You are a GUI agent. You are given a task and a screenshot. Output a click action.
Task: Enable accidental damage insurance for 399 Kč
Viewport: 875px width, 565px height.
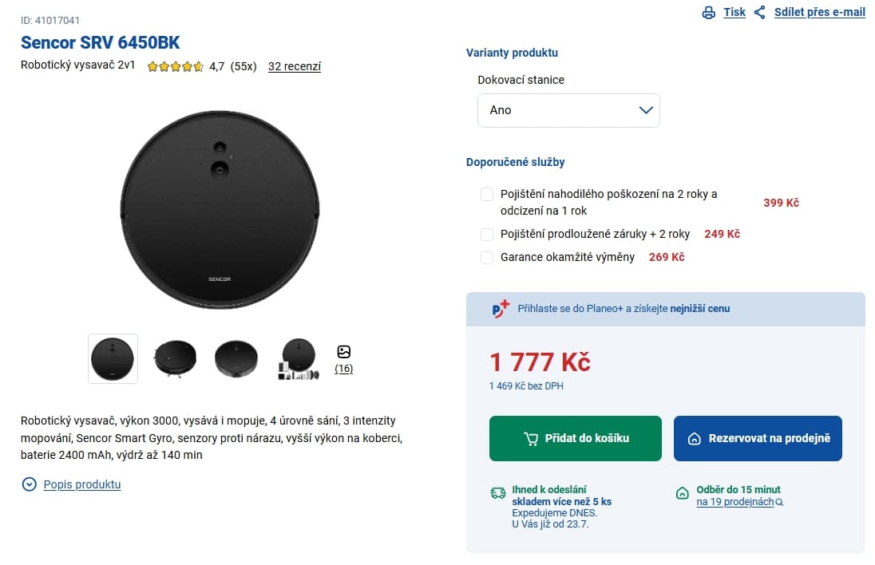click(487, 194)
